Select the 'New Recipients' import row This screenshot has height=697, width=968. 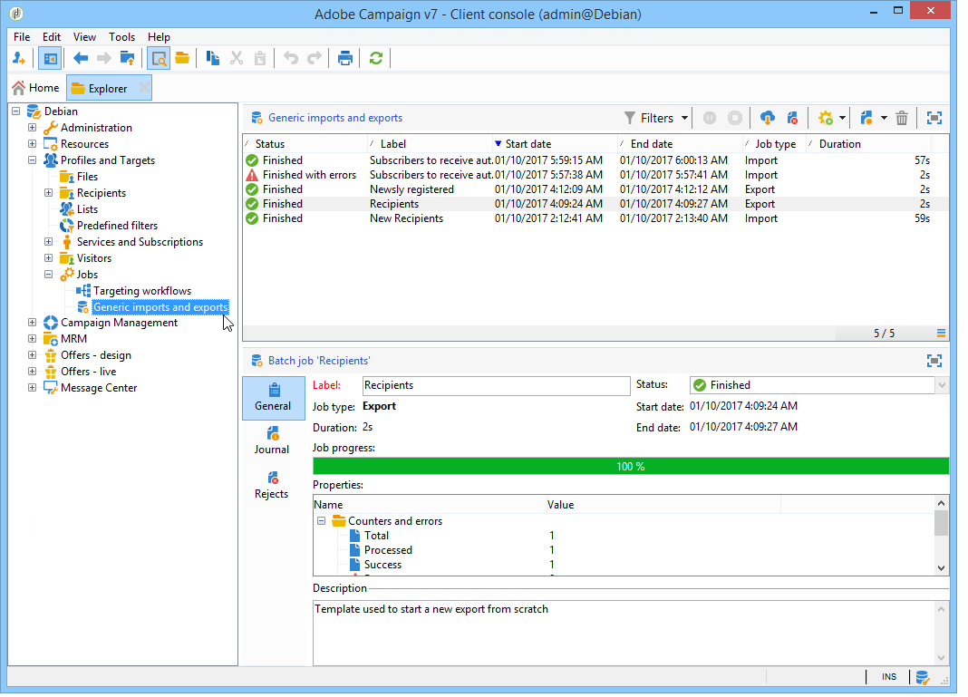pyautogui.click(x=595, y=219)
